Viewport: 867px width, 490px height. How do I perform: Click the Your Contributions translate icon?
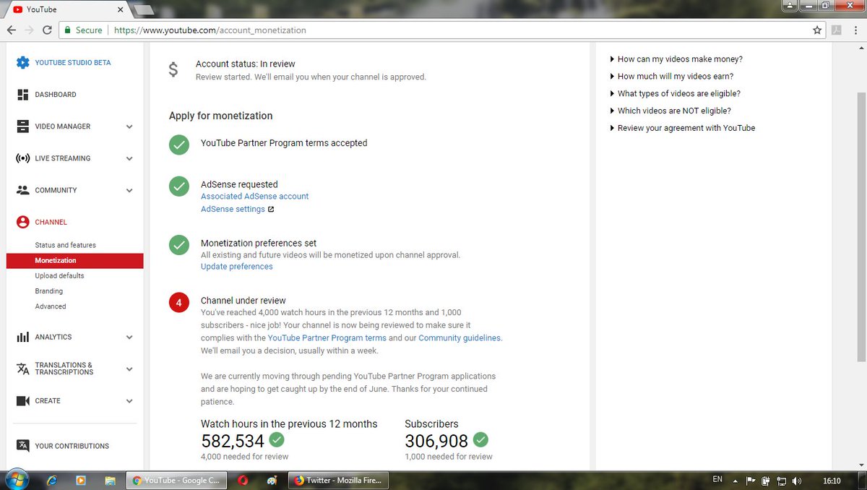coord(22,446)
